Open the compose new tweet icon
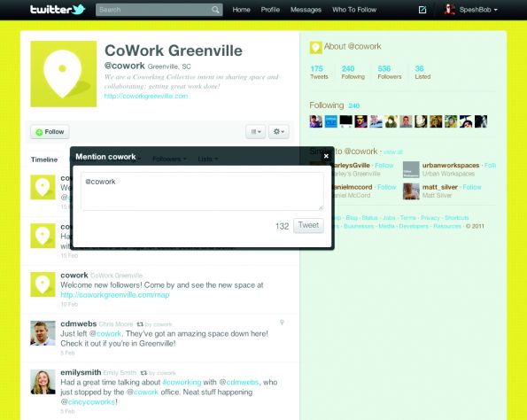This screenshot has height=420, width=527. (x=422, y=10)
